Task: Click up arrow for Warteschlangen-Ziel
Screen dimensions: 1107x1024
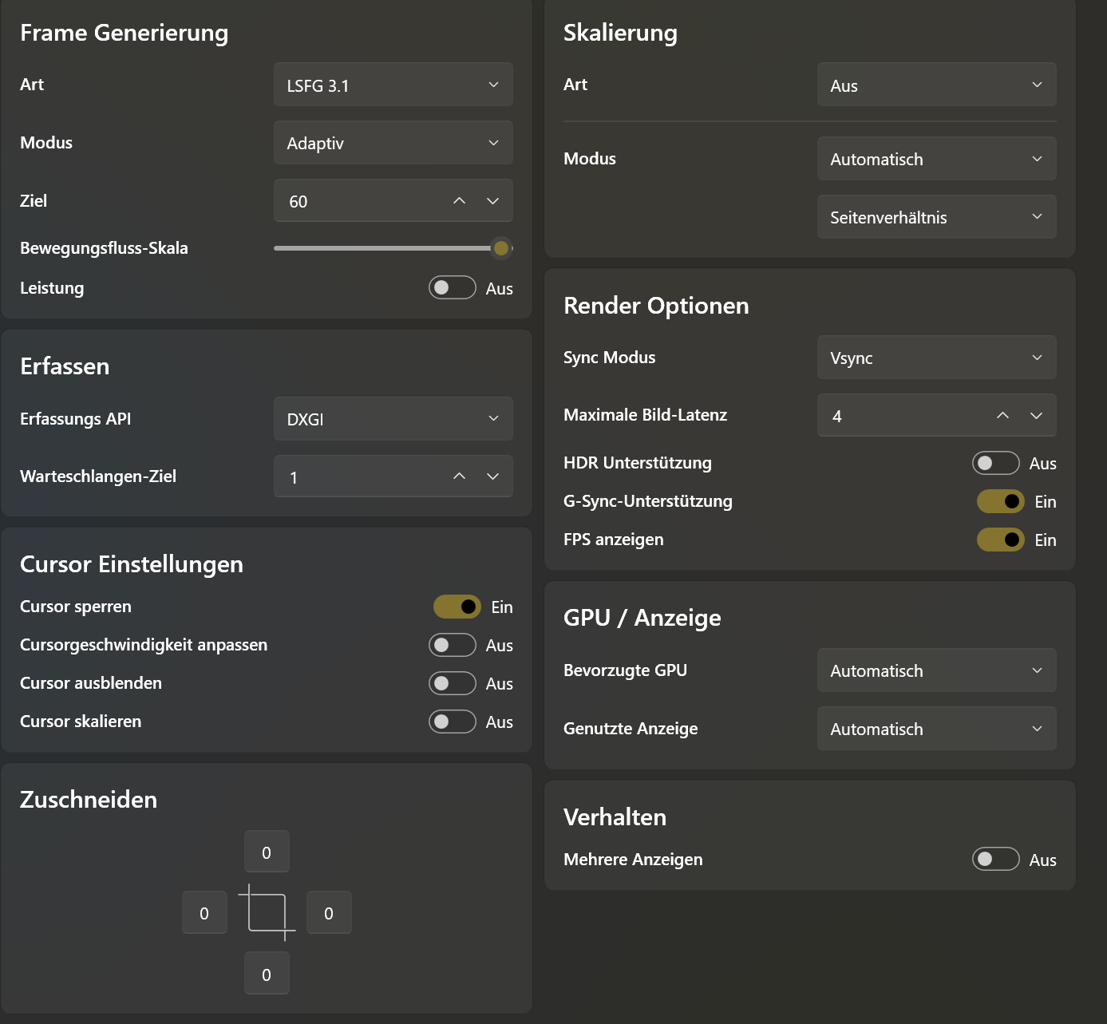Action: pos(459,476)
